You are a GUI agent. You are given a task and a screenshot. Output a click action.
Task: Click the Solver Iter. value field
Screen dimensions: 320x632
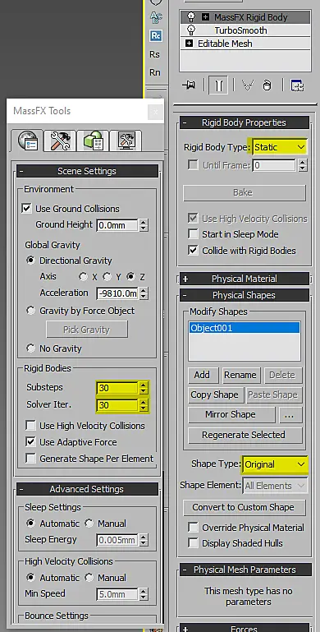[117, 405]
